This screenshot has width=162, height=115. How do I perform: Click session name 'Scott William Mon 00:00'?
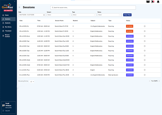(62, 36)
